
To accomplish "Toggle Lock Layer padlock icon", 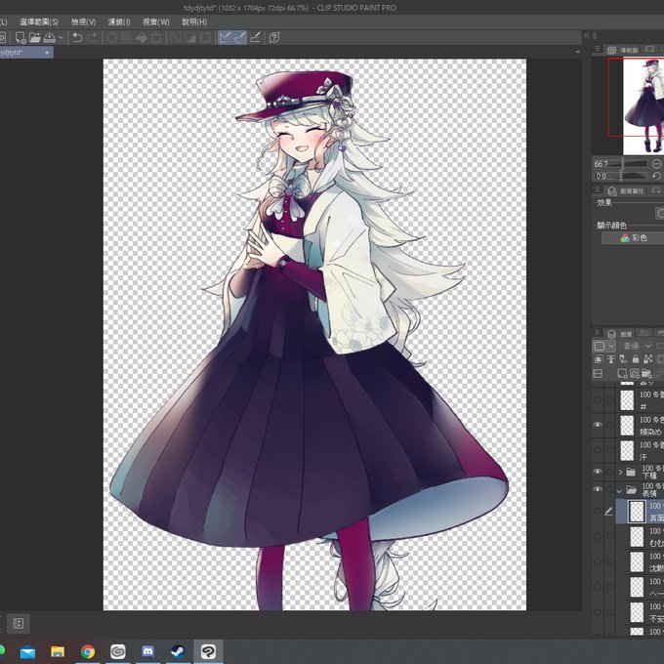I will 636,359.
